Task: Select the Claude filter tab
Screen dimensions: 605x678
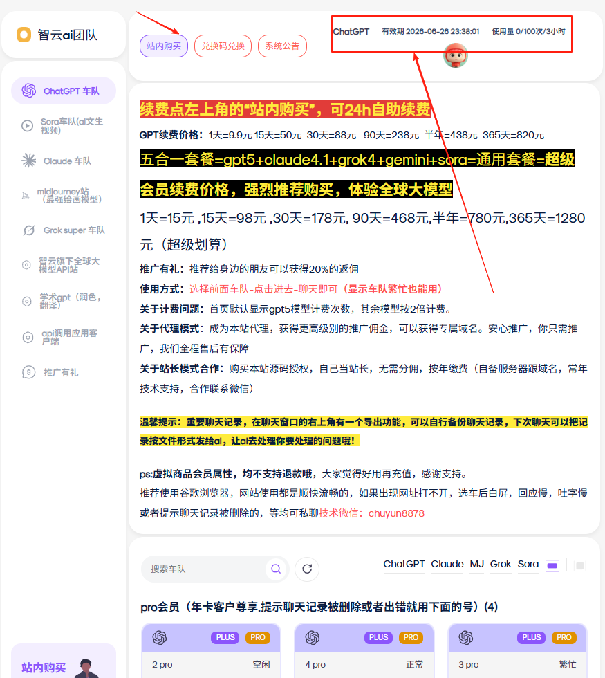Action: coord(447,565)
